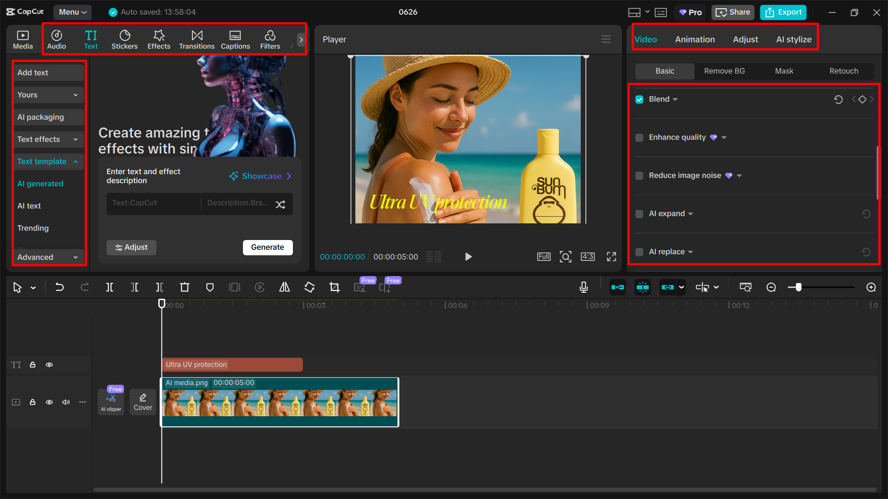The image size is (888, 499).
Task: Expand the AI expand dropdown options
Action: pos(690,214)
